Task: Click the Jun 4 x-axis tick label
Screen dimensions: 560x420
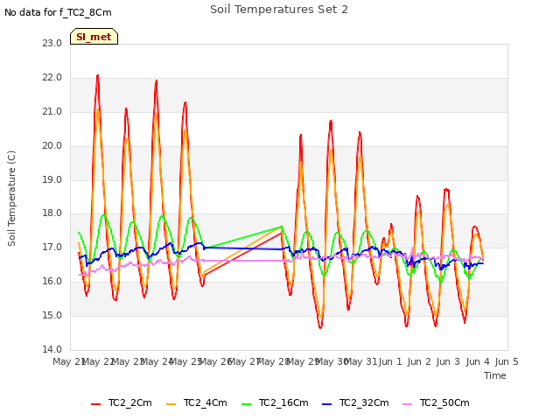Action: coord(478,361)
